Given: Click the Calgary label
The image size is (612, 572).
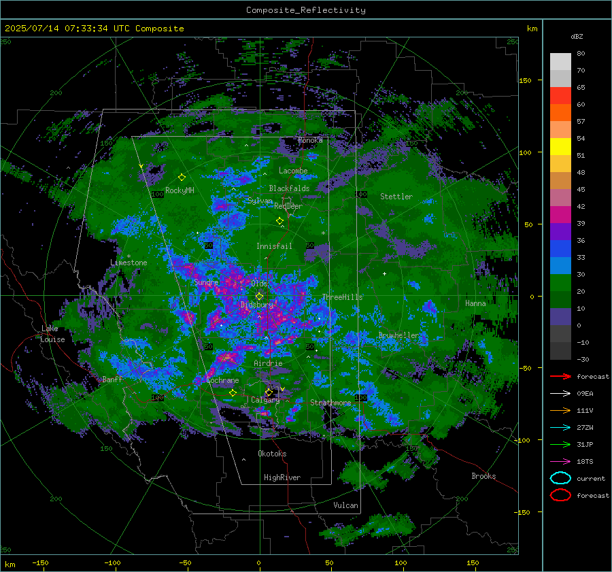Looking at the screenshot, I should 265,400.
